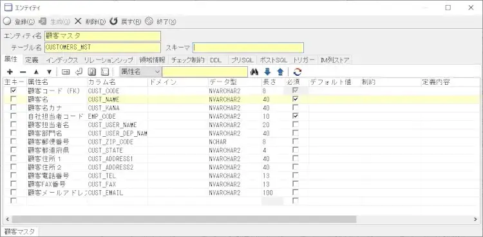The height and width of the screenshot is (237, 483).
Task: Click the エンティティ名 input field
Action: (103, 36)
